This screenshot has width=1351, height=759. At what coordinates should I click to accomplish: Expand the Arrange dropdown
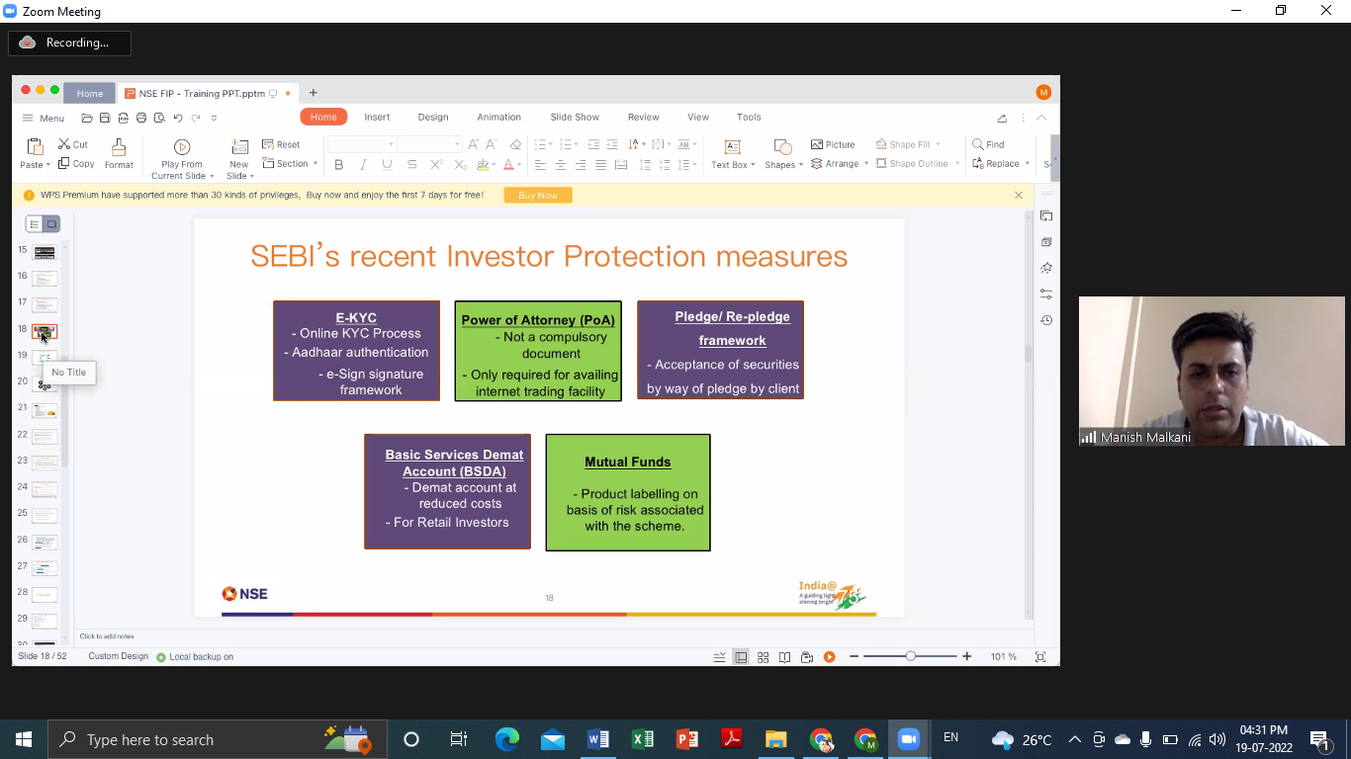(x=839, y=164)
